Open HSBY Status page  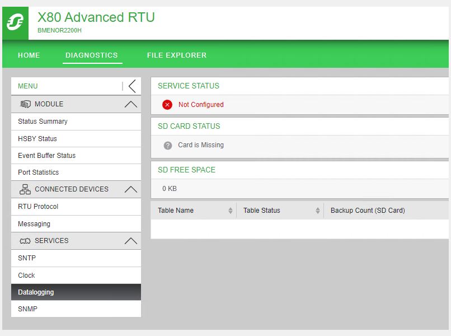tap(76, 139)
